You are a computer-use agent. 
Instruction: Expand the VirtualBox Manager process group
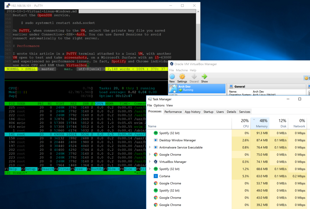tap(150, 162)
